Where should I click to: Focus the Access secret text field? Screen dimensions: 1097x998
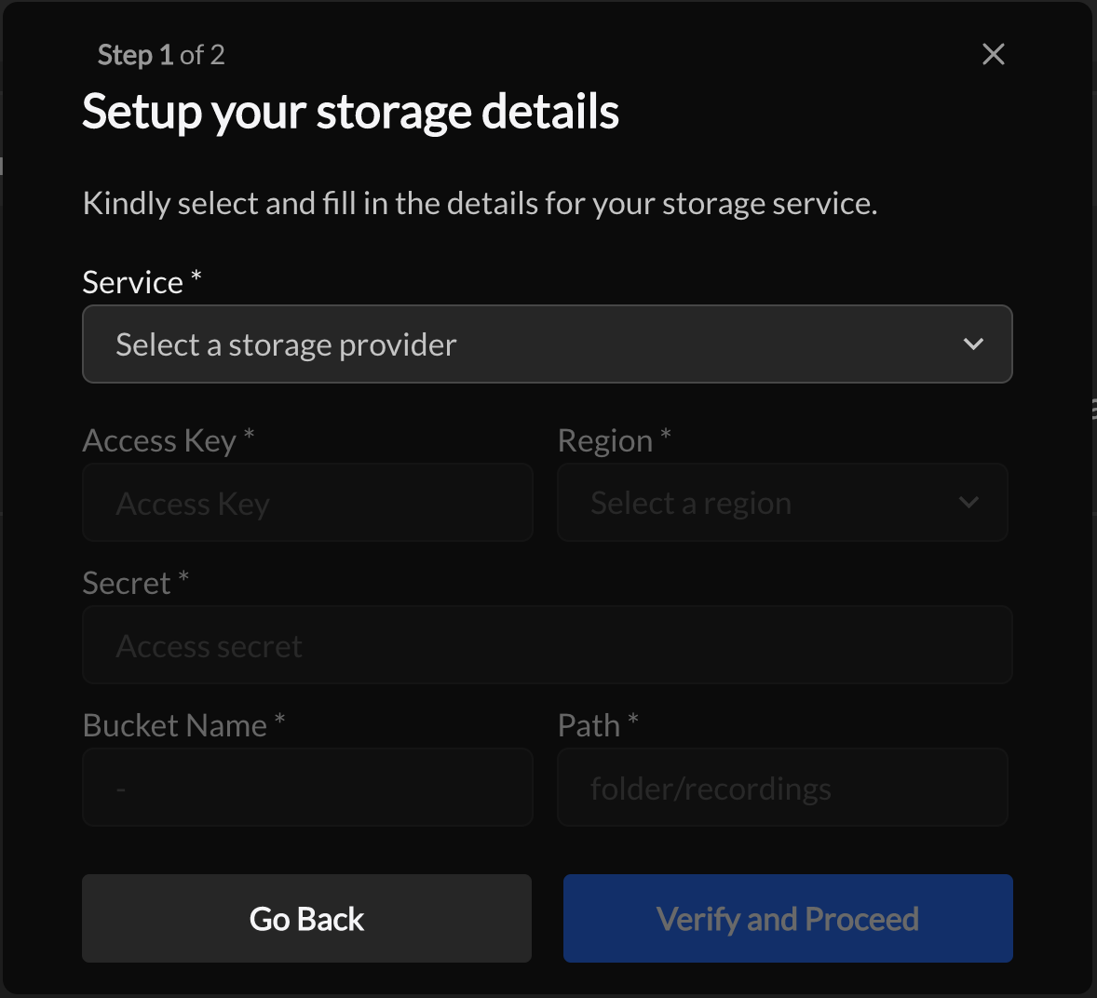point(548,644)
